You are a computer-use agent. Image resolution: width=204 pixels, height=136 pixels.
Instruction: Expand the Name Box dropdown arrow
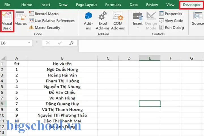coord(29,43)
